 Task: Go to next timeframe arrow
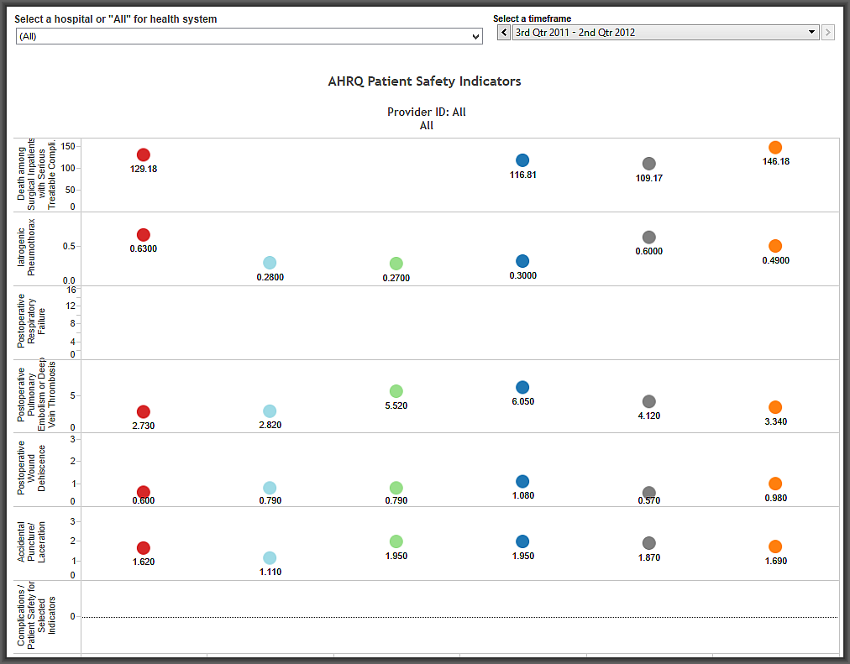pos(828,33)
